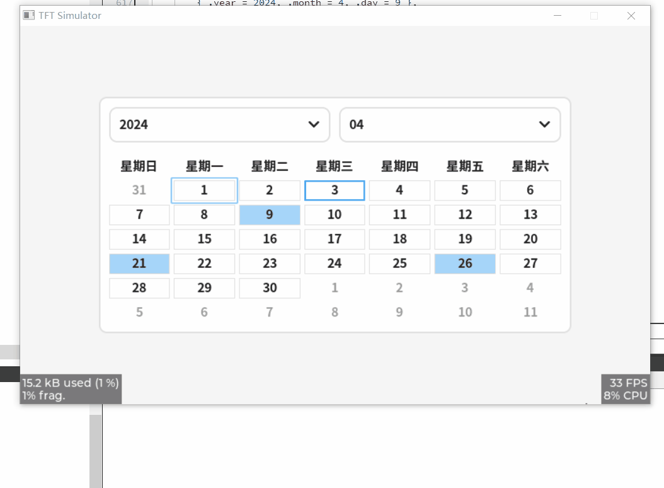Select date 15 in the calendar
664x488 pixels.
click(x=204, y=239)
